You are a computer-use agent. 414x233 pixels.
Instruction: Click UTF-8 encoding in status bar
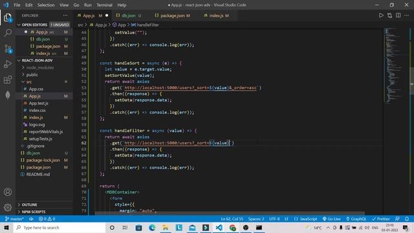[x=274, y=219]
